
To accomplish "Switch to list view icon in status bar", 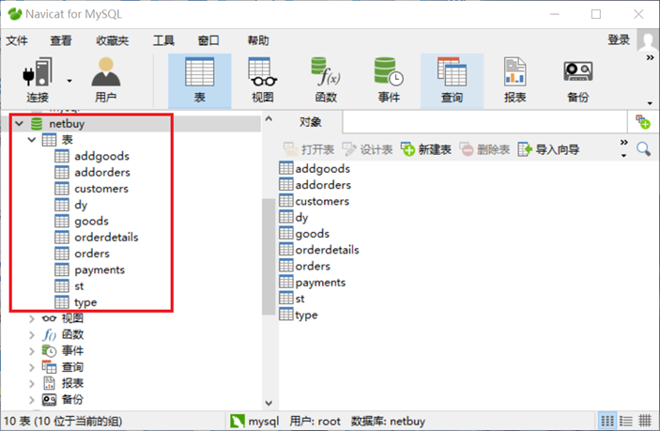I will 607,421.
